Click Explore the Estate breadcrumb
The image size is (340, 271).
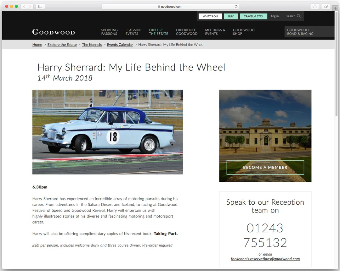(x=62, y=45)
